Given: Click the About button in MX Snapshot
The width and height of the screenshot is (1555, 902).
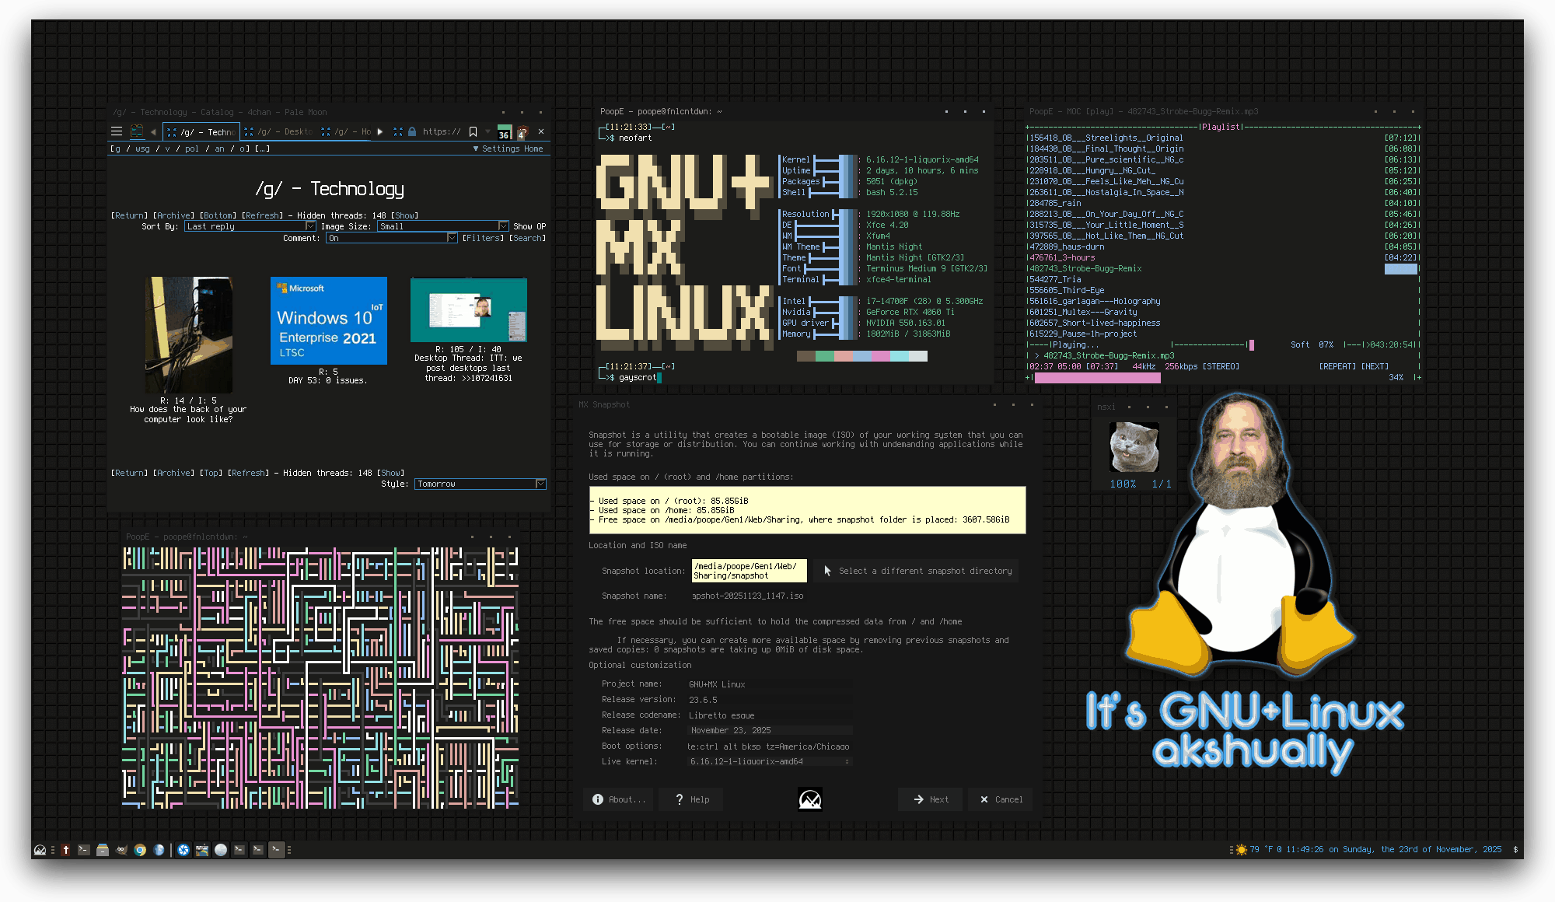Looking at the screenshot, I should coord(620,799).
